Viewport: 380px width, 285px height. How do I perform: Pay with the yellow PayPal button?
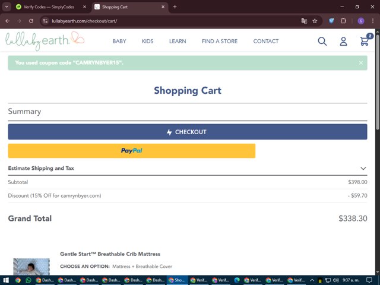pyautogui.click(x=132, y=151)
